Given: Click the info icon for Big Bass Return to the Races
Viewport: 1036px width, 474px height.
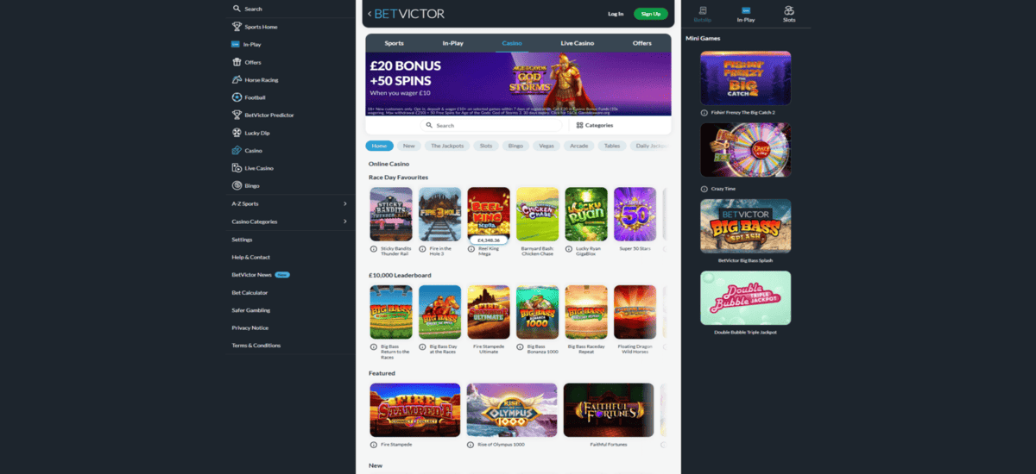Looking at the screenshot, I should [373, 346].
